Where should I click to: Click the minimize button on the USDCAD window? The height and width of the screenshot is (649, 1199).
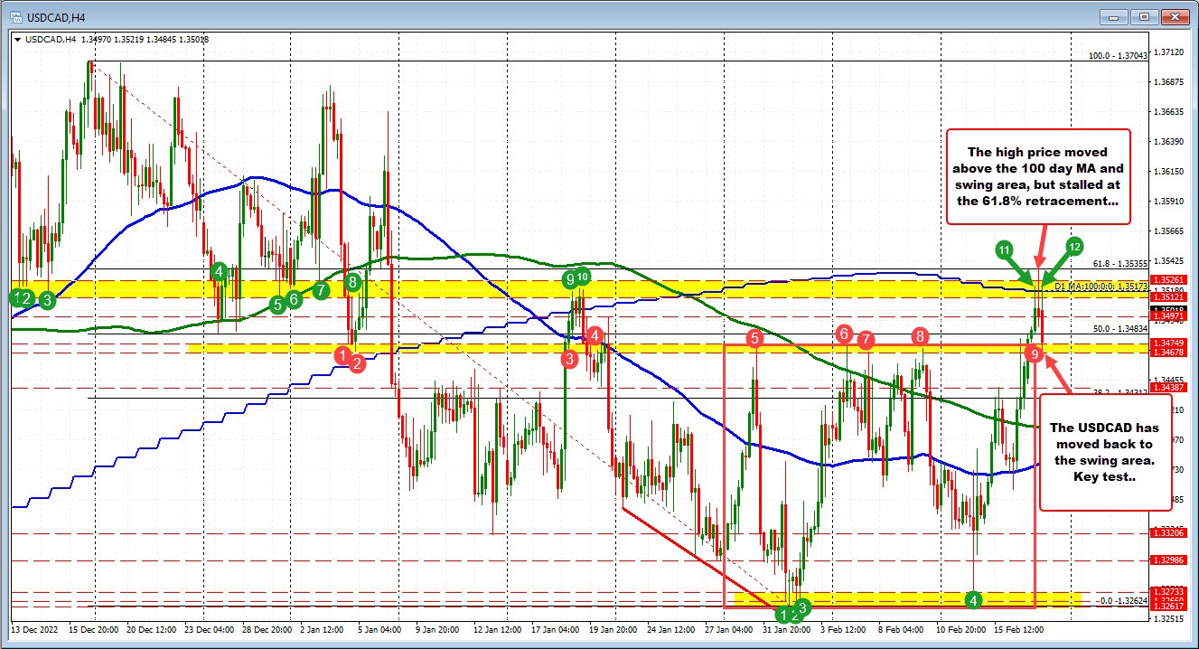pos(1113,17)
